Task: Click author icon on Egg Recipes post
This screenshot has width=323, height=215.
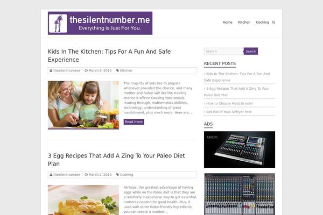Action: coord(51,175)
